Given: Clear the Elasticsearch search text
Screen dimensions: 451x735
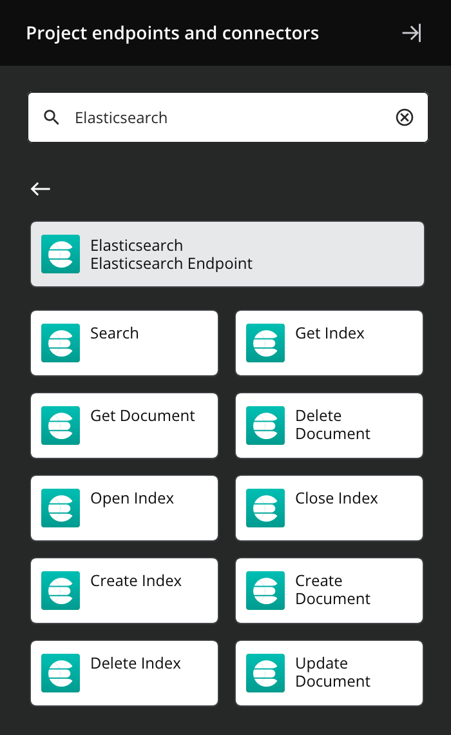Looking at the screenshot, I should pyautogui.click(x=405, y=117).
